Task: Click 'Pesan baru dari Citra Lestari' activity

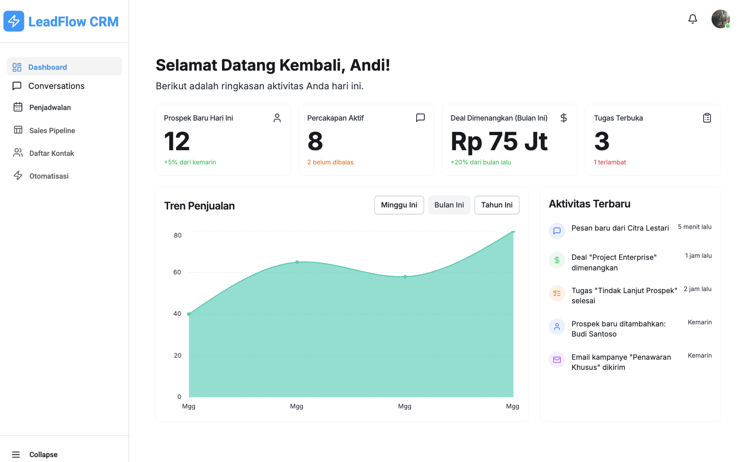Action: tap(620, 228)
